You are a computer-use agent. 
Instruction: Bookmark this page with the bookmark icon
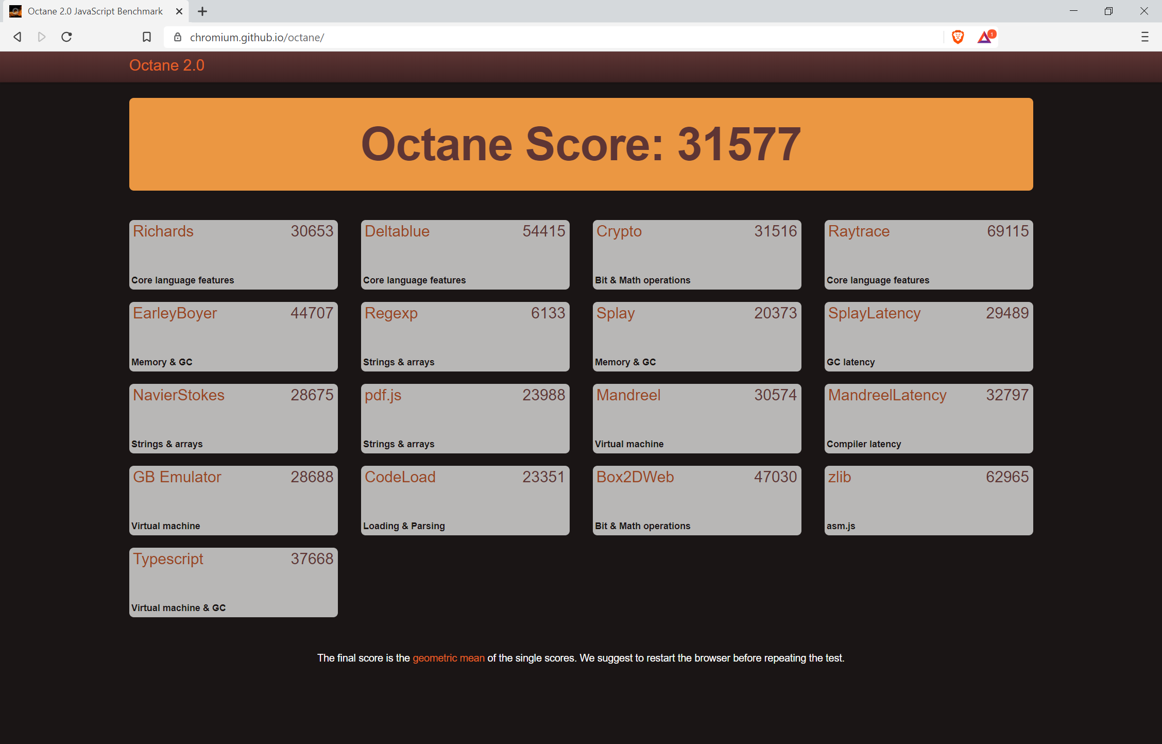pyautogui.click(x=147, y=37)
